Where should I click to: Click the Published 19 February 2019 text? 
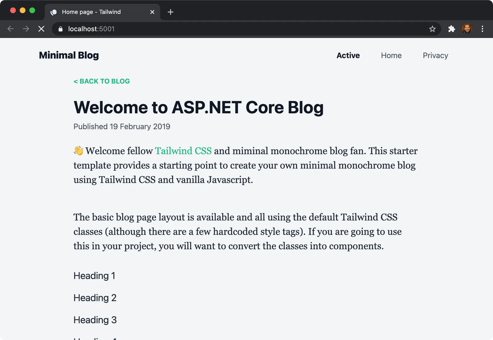[x=122, y=127]
